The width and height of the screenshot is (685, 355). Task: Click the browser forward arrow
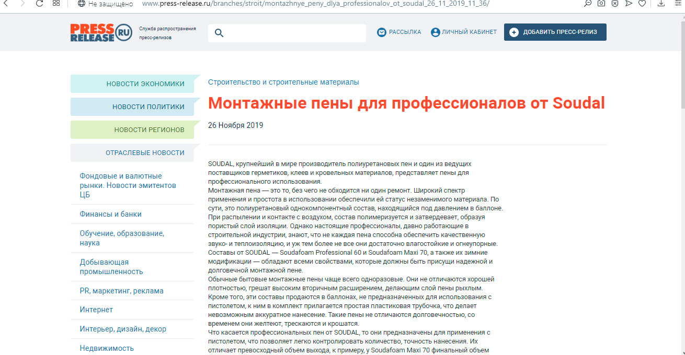point(22,4)
